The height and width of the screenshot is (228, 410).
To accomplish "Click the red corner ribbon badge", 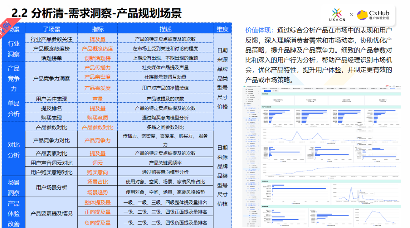I will (5, 27).
